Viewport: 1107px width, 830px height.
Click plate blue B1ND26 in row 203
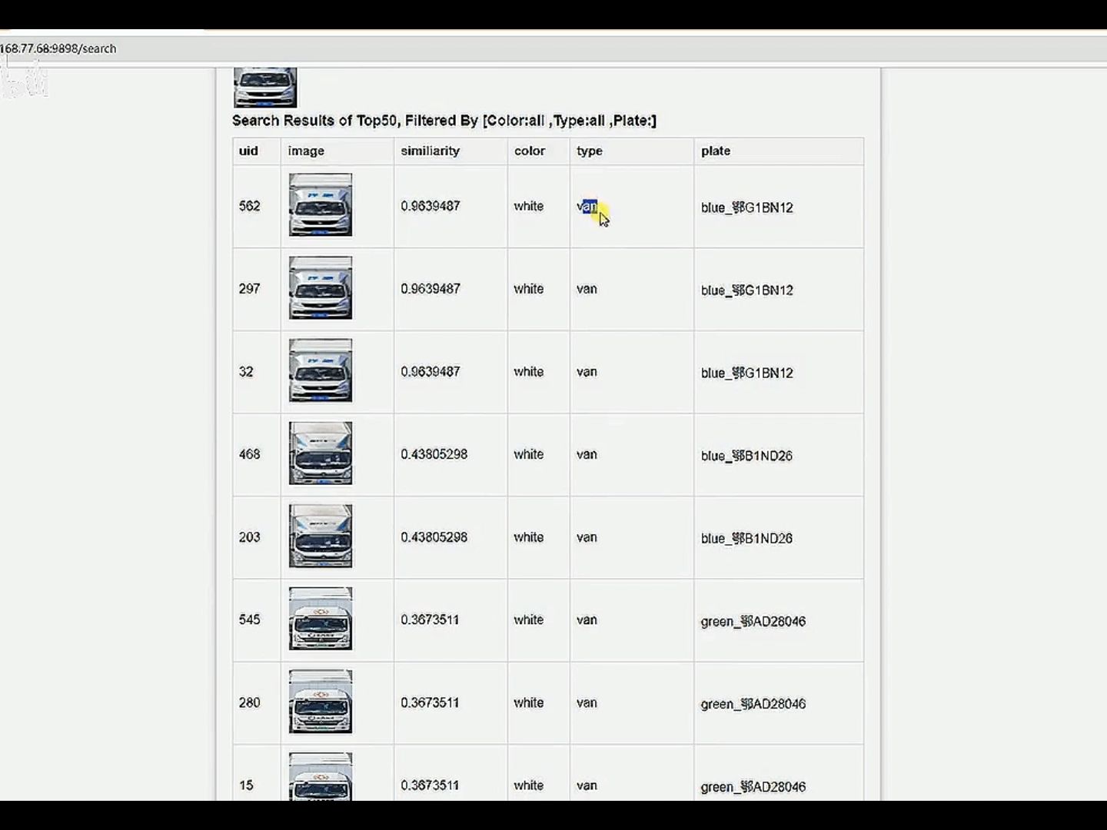[x=746, y=538]
